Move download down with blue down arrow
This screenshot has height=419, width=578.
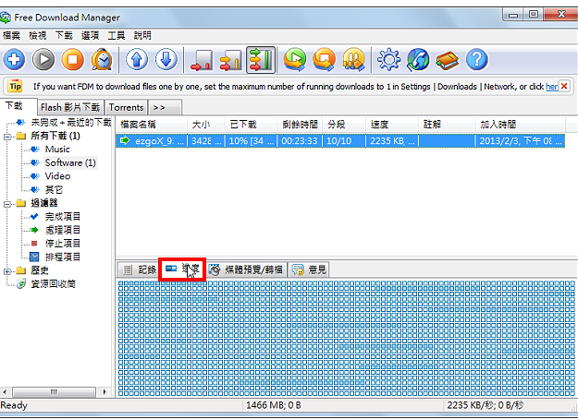coord(166,59)
